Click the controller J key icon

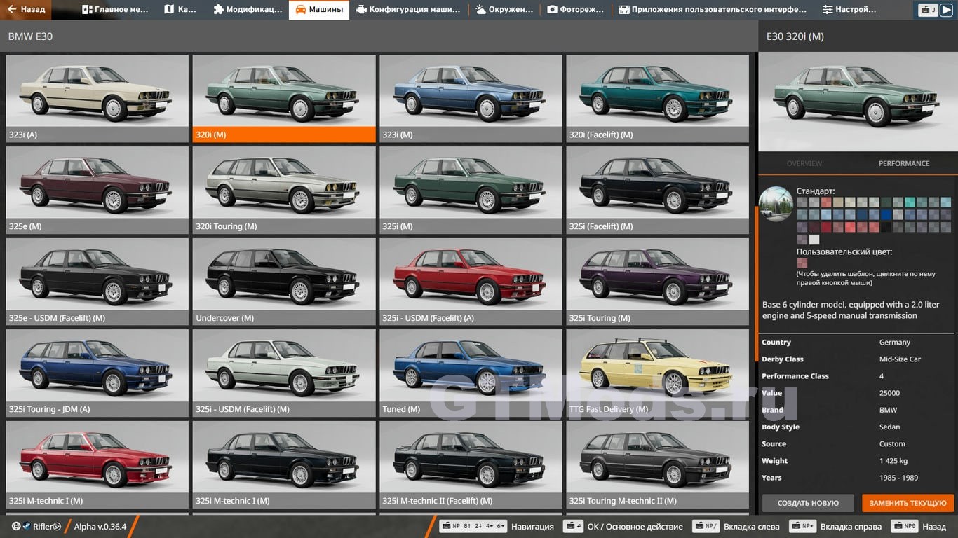pos(928,10)
